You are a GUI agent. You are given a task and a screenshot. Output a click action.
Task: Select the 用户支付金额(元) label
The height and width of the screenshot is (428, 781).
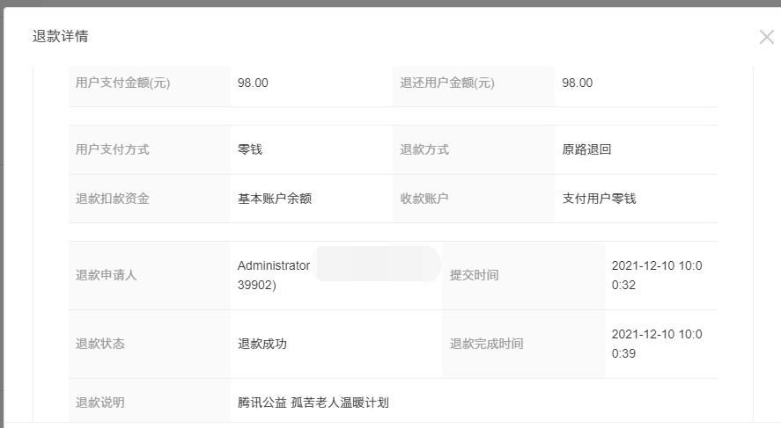point(122,83)
